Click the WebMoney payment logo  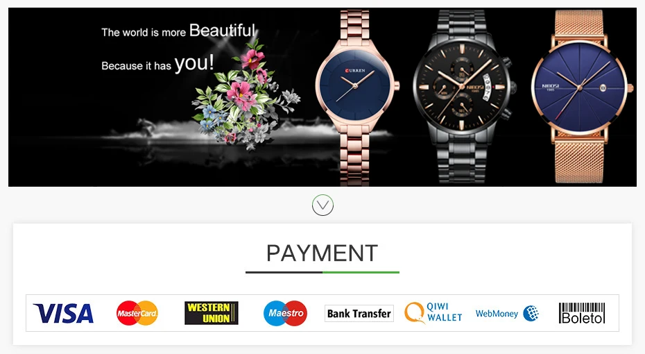(507, 314)
